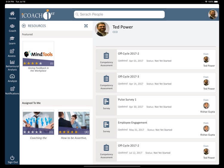This screenshot has width=224, height=168.
Task: Open Off-Cycle 2017-2 updated Jul 12
Action: [x=128, y=146]
